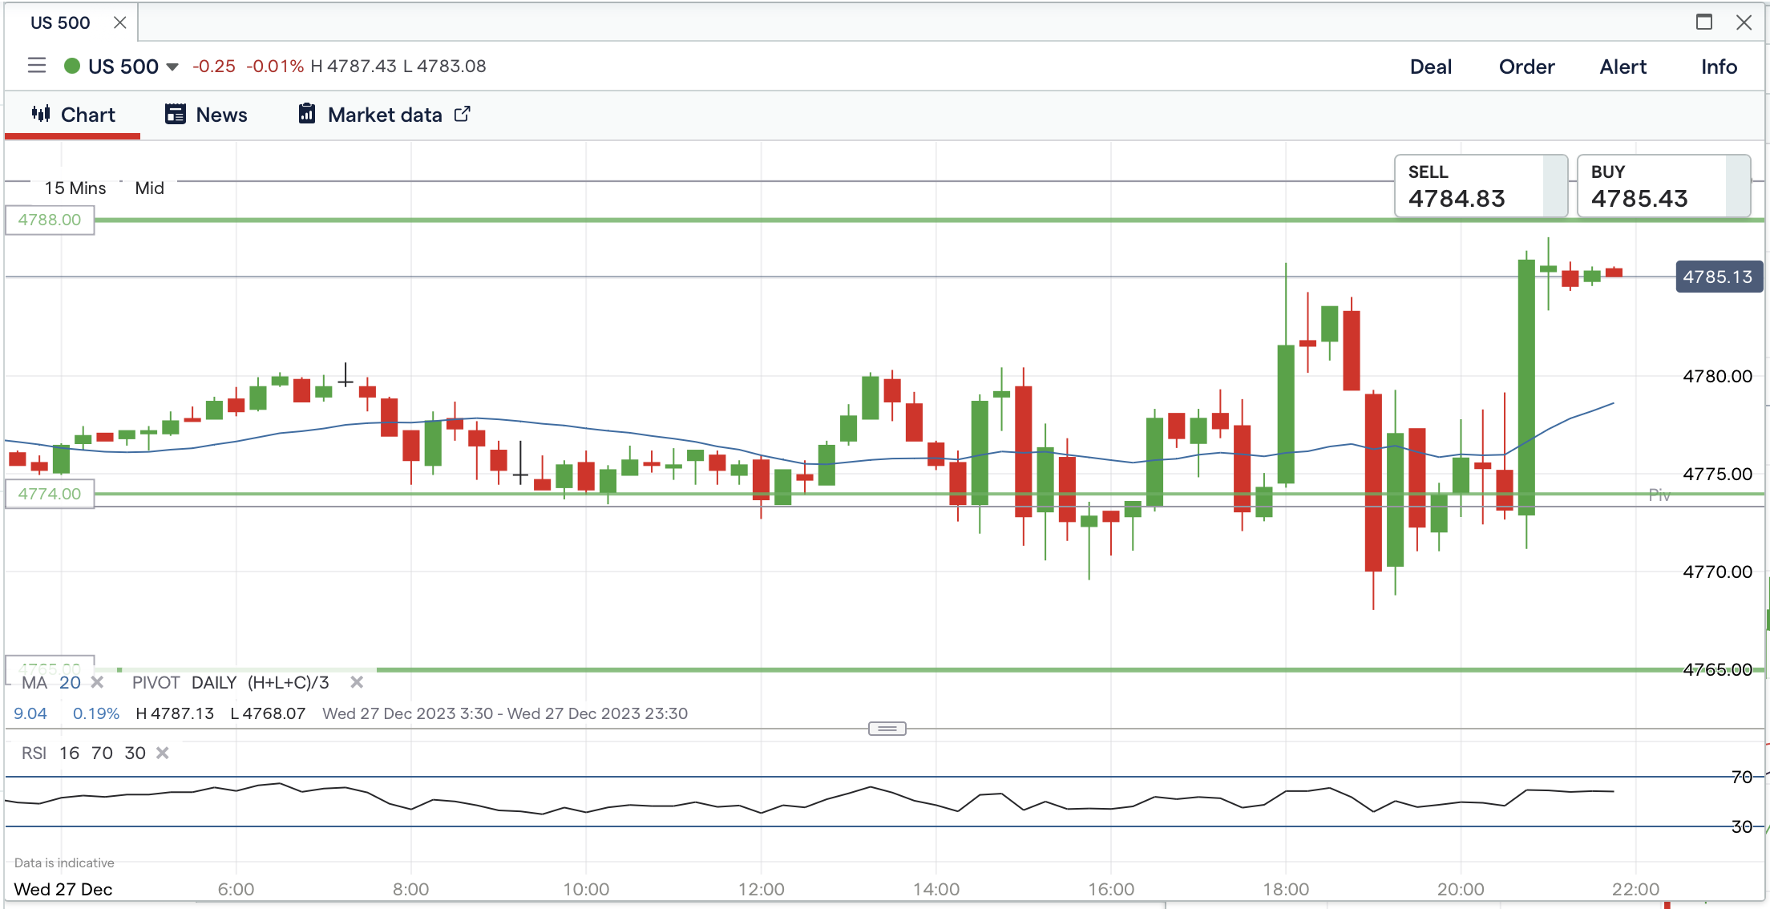Click the -0.01% change value
Viewport: 1770px width, 909px height.
point(275,66)
